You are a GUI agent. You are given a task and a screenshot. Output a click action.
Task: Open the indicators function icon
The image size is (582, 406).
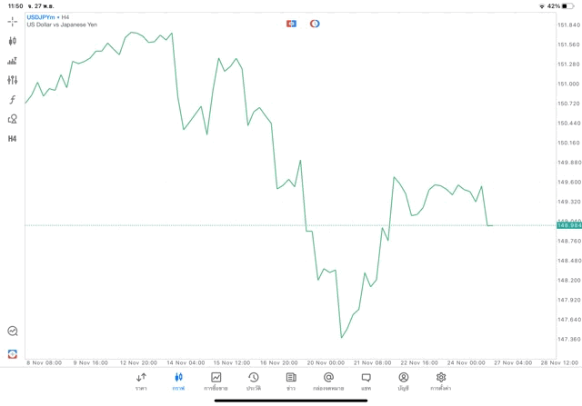[x=12, y=100]
